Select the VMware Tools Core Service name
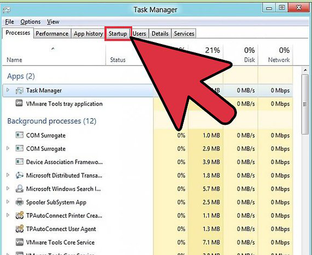 pos(60,242)
